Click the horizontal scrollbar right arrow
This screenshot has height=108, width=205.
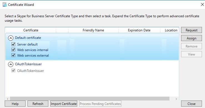coord(176,99)
